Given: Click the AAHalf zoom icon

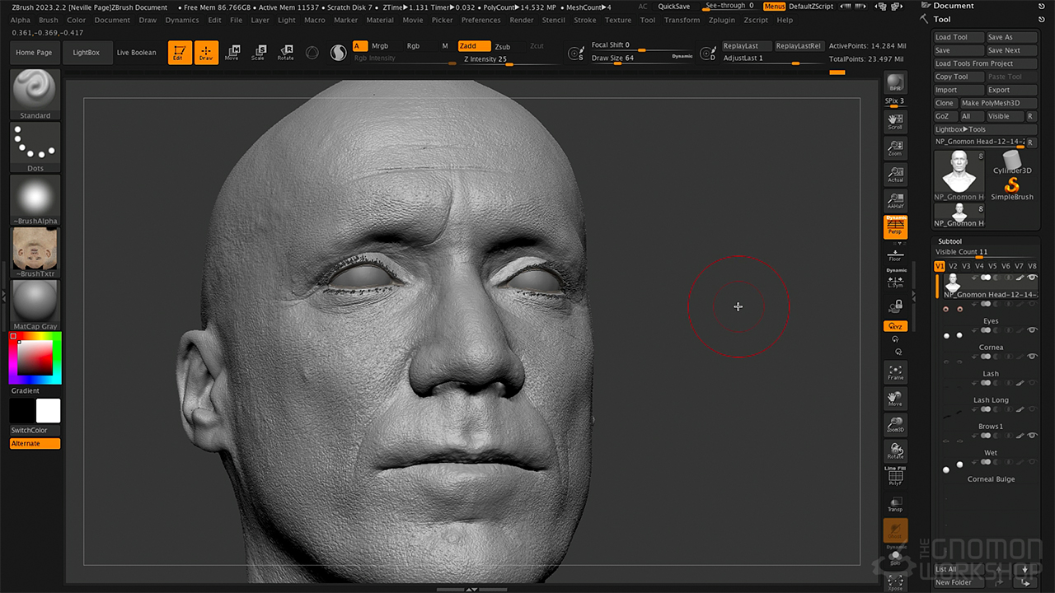Looking at the screenshot, I should point(895,201).
